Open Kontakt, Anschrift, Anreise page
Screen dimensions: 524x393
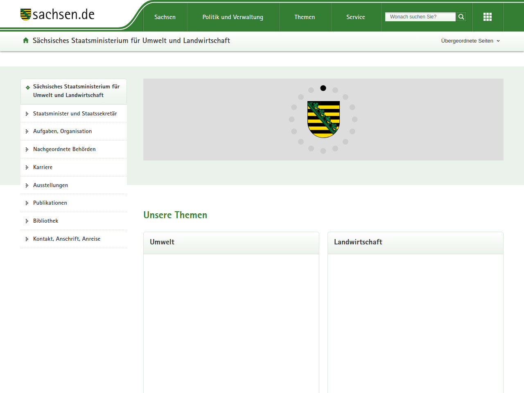pyautogui.click(x=67, y=239)
